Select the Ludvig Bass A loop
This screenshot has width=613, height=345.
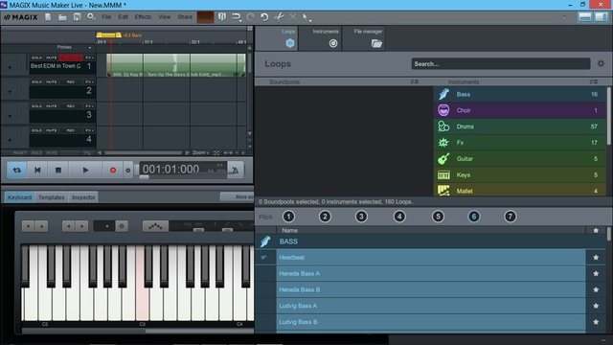coord(431,306)
